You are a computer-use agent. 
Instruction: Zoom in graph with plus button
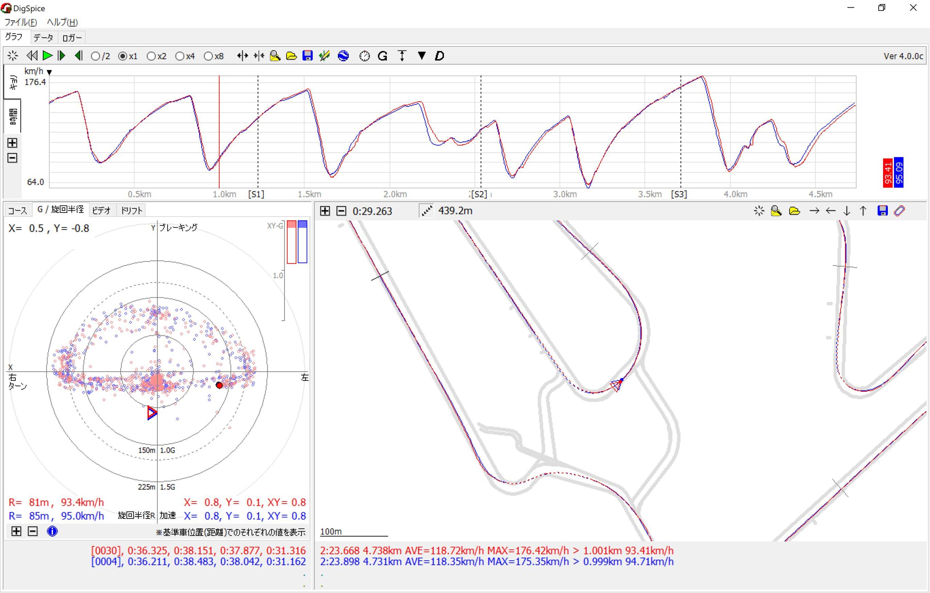tap(12, 143)
